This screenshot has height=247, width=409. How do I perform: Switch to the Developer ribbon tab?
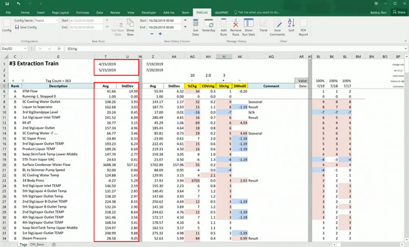[149, 12]
